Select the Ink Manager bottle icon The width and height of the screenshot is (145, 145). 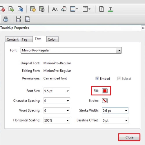(x=6, y=19)
